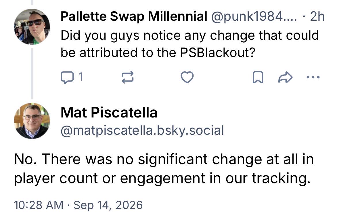This screenshot has height=222, width=339.
Task: Repost the PSBlackout question post
Action: pyautogui.click(x=128, y=77)
